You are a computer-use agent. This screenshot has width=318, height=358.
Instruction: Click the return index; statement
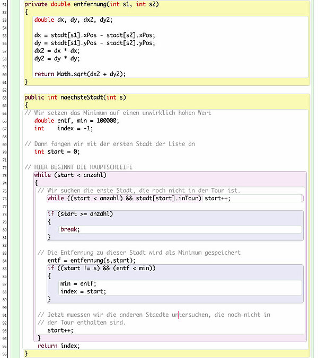pos(59,346)
